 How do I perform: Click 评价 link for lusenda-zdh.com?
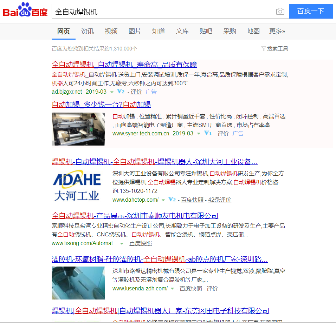pyautogui.click(x=212, y=288)
